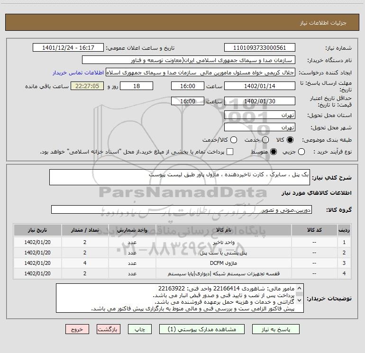Click quantity 4 in ماژول DCFM row
Viewport: 365px width, 353px height.
(85, 263)
